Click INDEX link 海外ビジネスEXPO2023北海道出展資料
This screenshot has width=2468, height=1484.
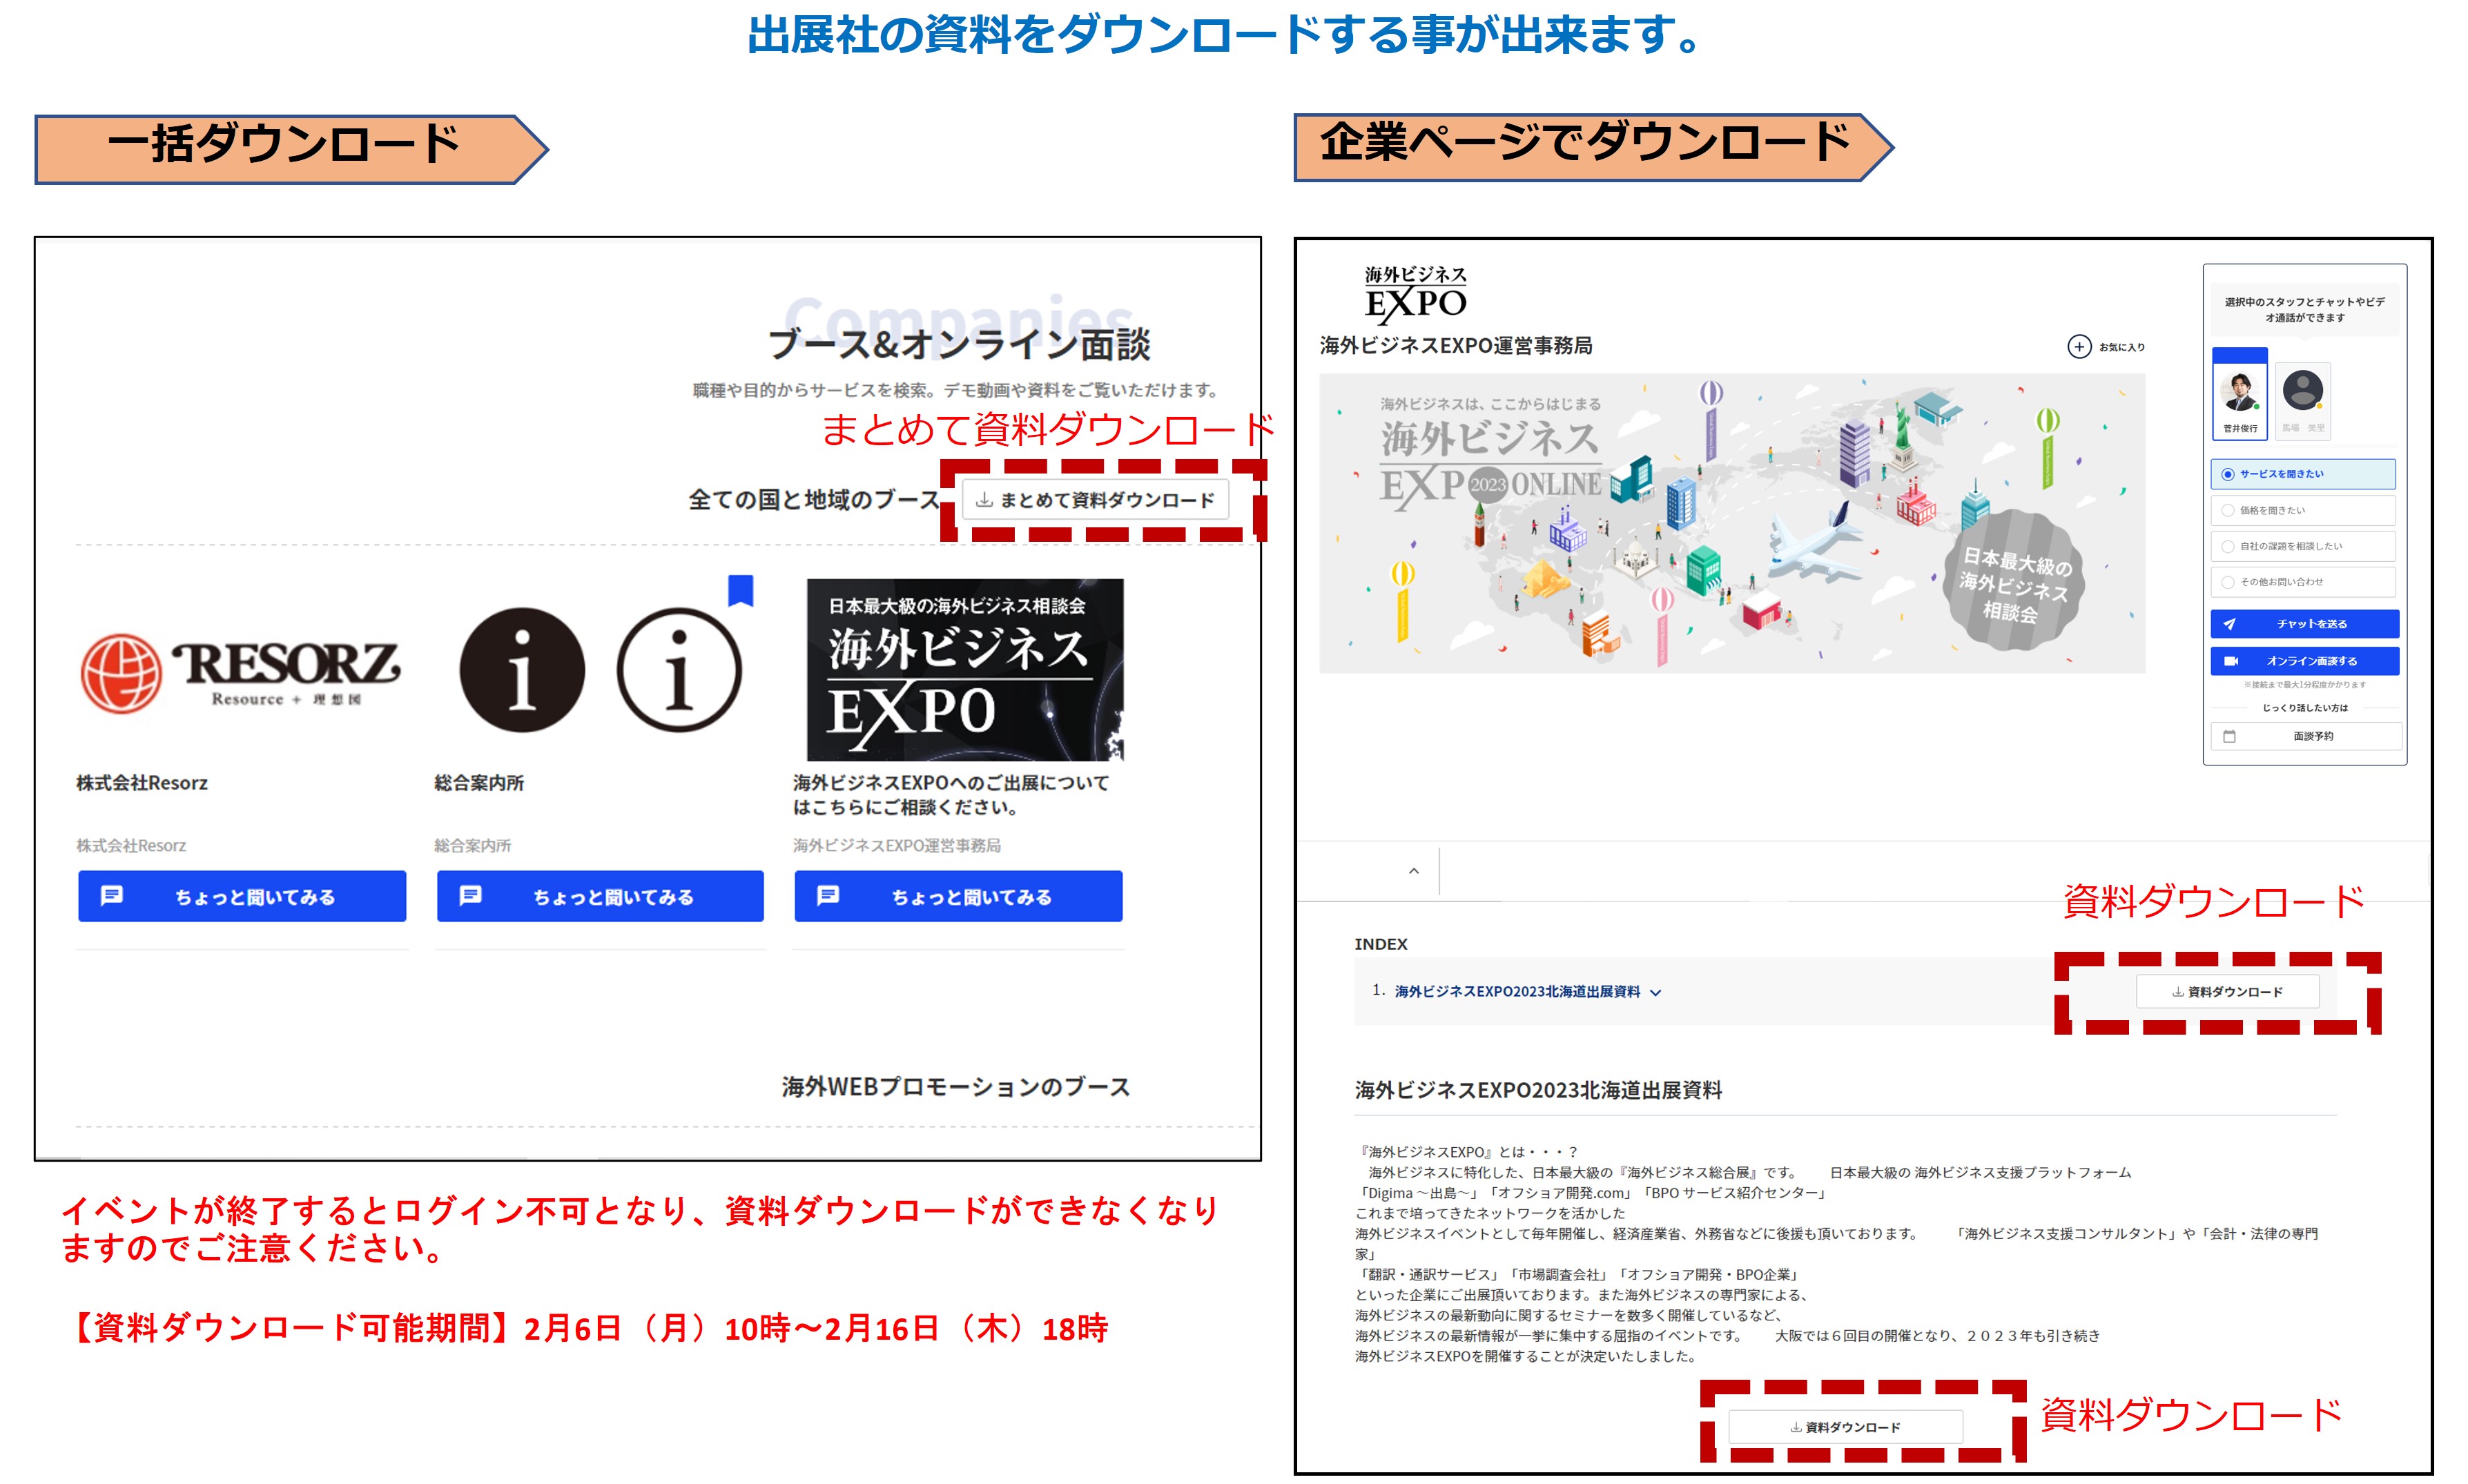click(x=1517, y=992)
